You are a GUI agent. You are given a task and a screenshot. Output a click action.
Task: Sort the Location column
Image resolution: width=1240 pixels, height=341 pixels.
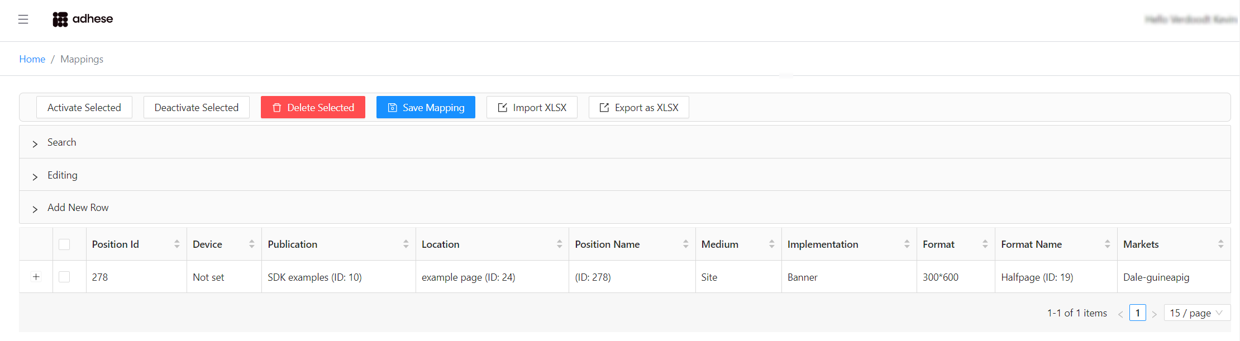click(x=559, y=244)
